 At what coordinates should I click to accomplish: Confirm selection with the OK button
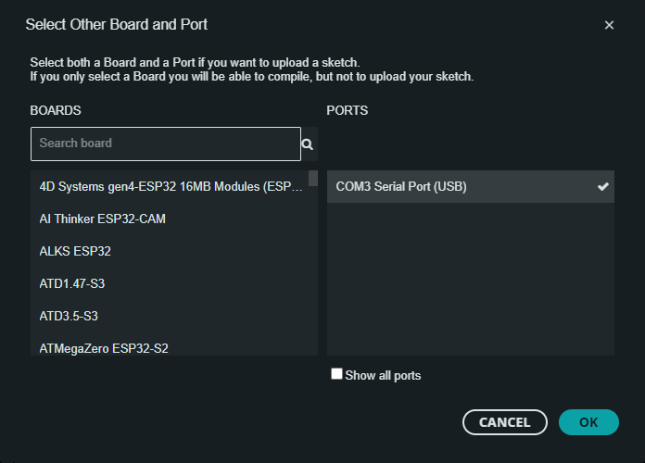[588, 422]
